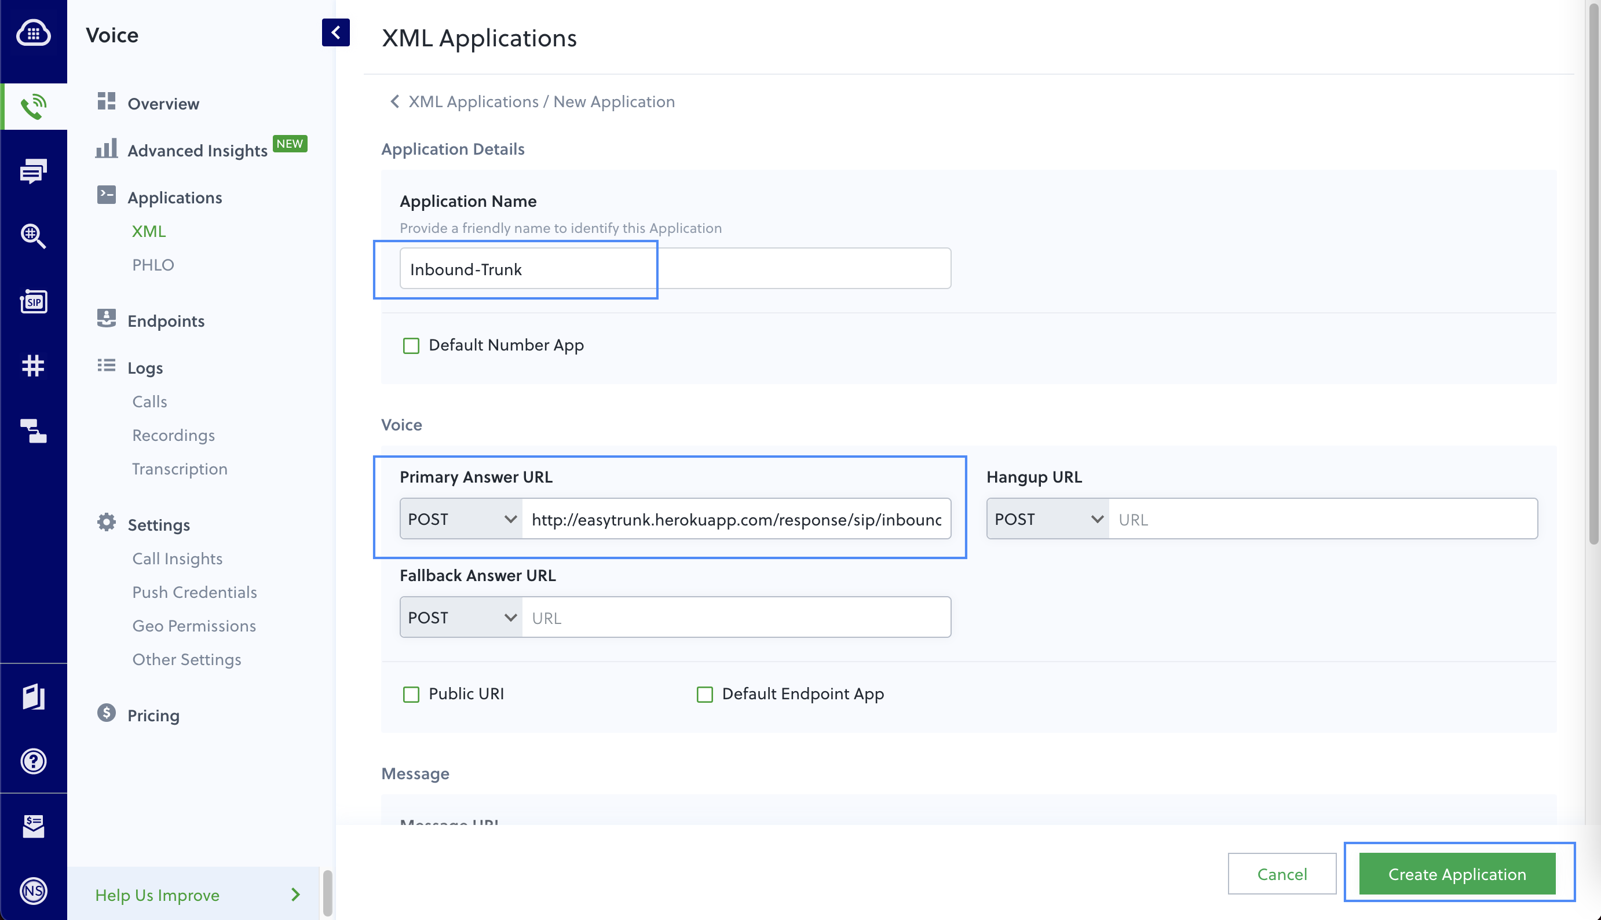Open Other Settings item

pos(187,660)
